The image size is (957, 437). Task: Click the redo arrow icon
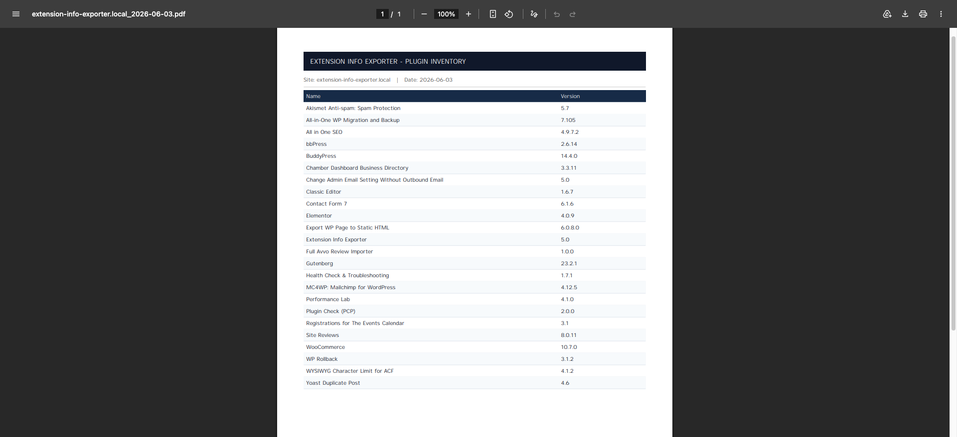(573, 14)
